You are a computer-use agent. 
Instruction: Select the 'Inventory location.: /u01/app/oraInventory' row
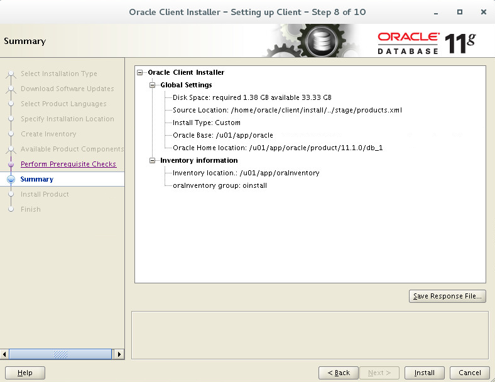pyautogui.click(x=246, y=173)
